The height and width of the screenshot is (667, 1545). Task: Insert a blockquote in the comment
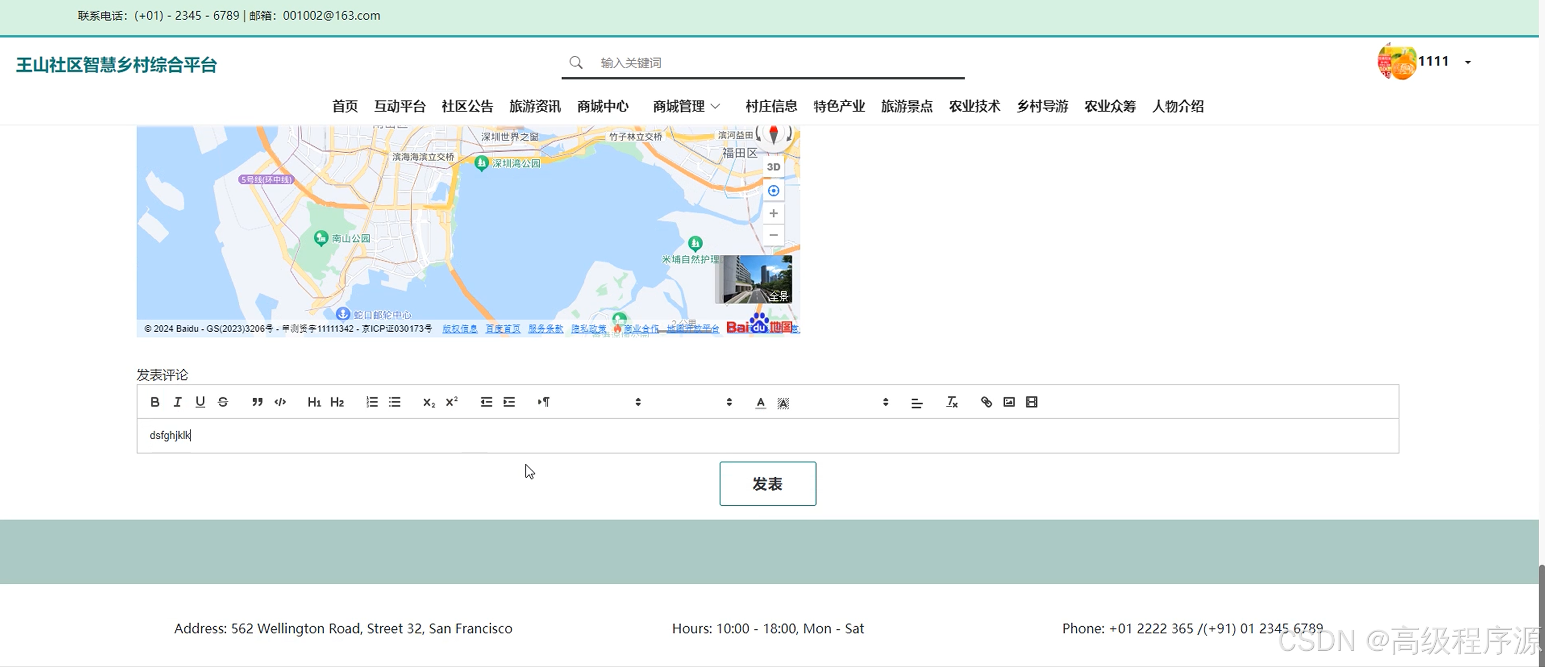click(x=257, y=402)
